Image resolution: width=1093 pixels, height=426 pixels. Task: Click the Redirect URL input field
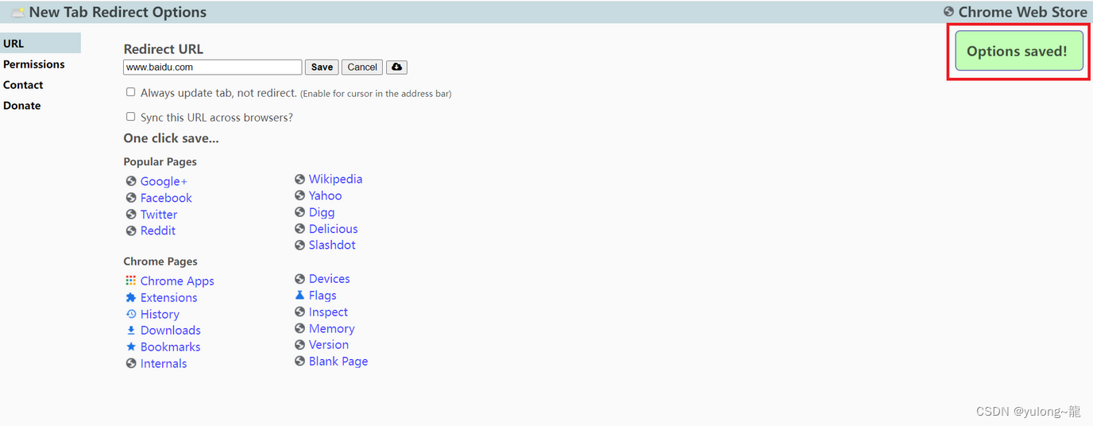[212, 68]
